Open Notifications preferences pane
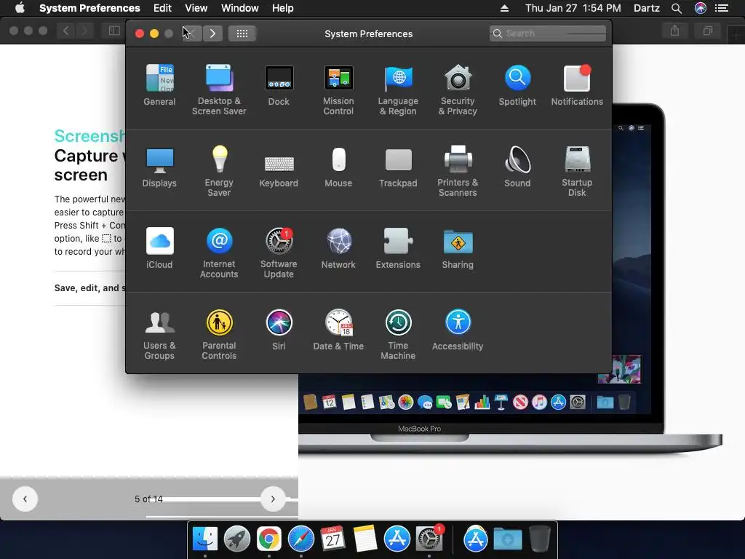Screen dimensions: 745x559 (x=577, y=86)
